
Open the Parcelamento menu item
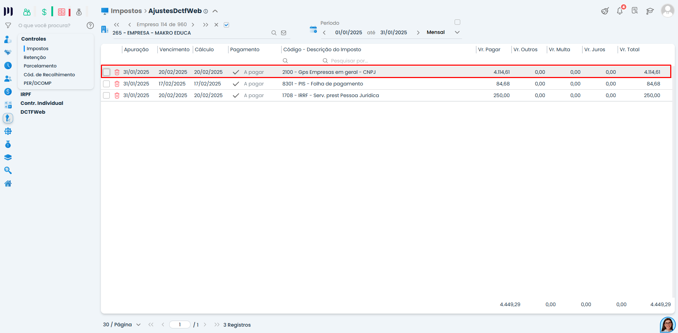(40, 66)
